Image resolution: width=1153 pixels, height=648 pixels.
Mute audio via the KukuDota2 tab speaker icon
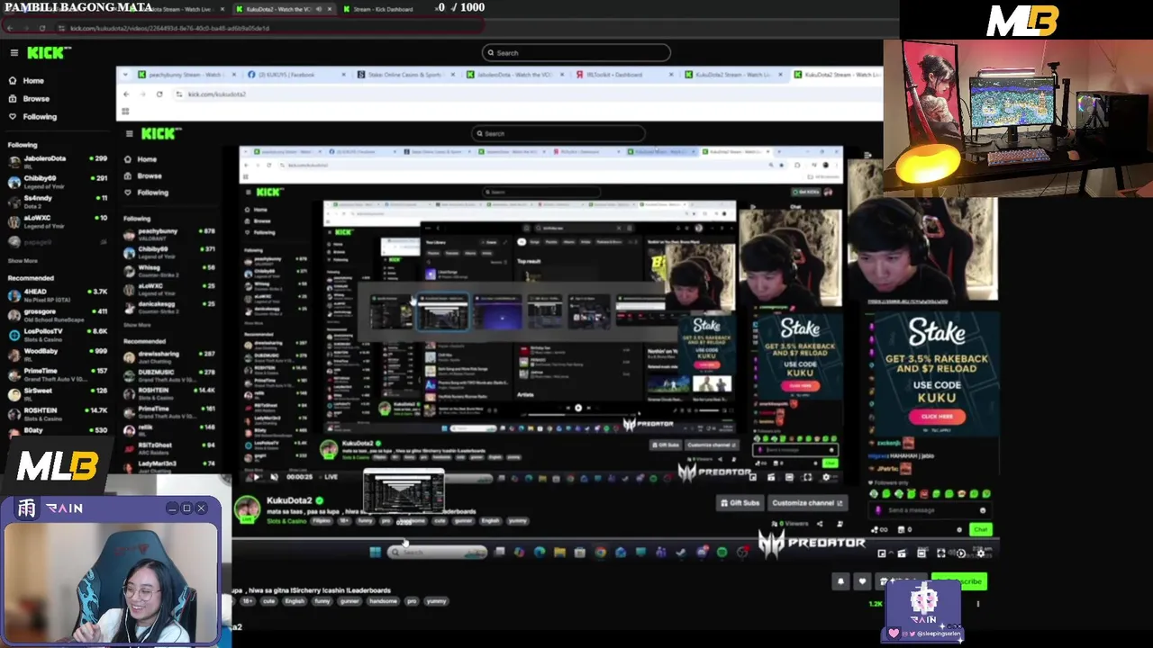(318, 9)
